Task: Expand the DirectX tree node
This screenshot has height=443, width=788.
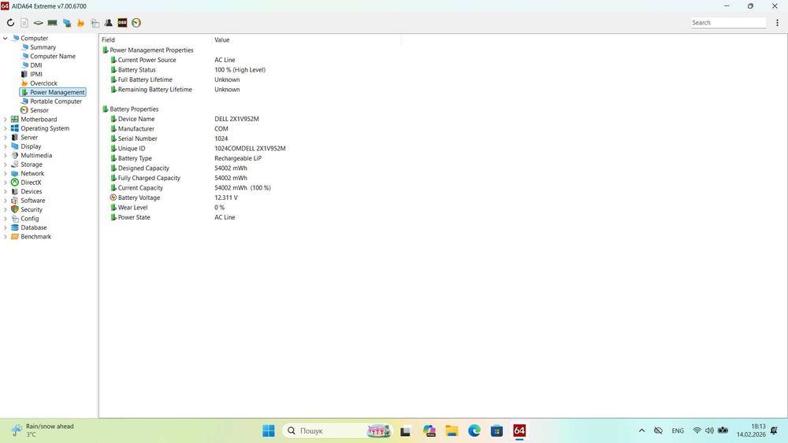Action: pos(5,183)
